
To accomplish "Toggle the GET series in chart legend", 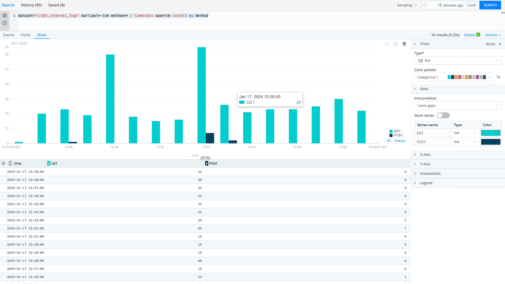I will [x=395, y=131].
